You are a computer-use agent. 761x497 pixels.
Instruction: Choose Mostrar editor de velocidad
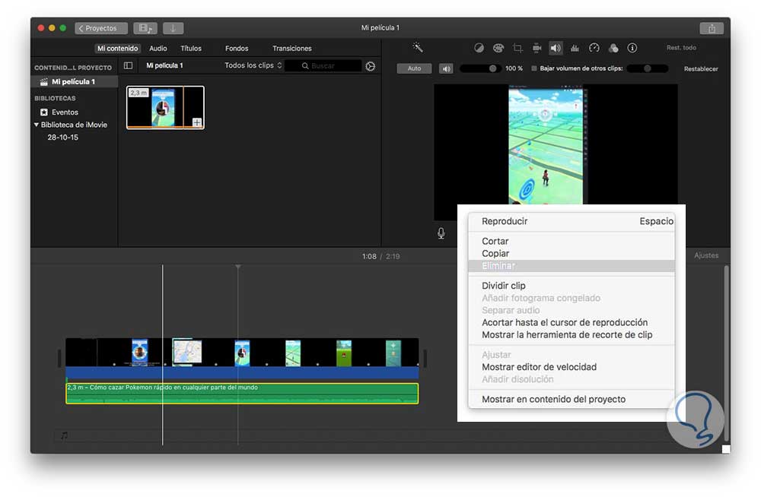click(x=572, y=367)
